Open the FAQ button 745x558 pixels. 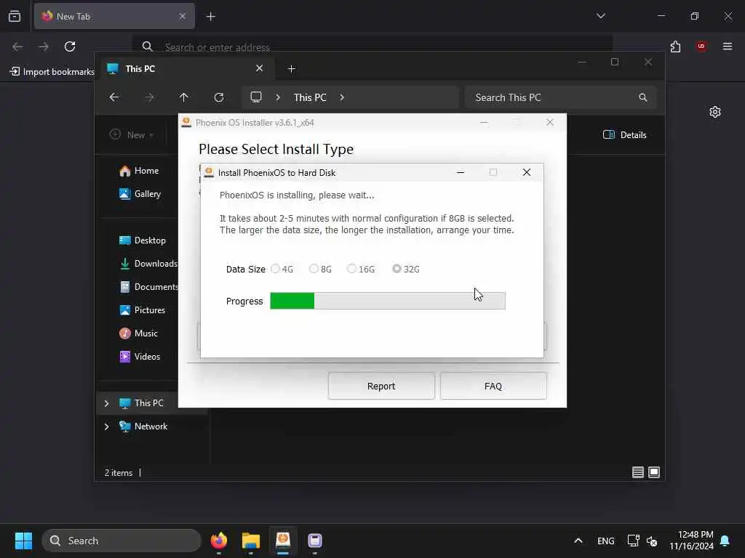pos(493,386)
